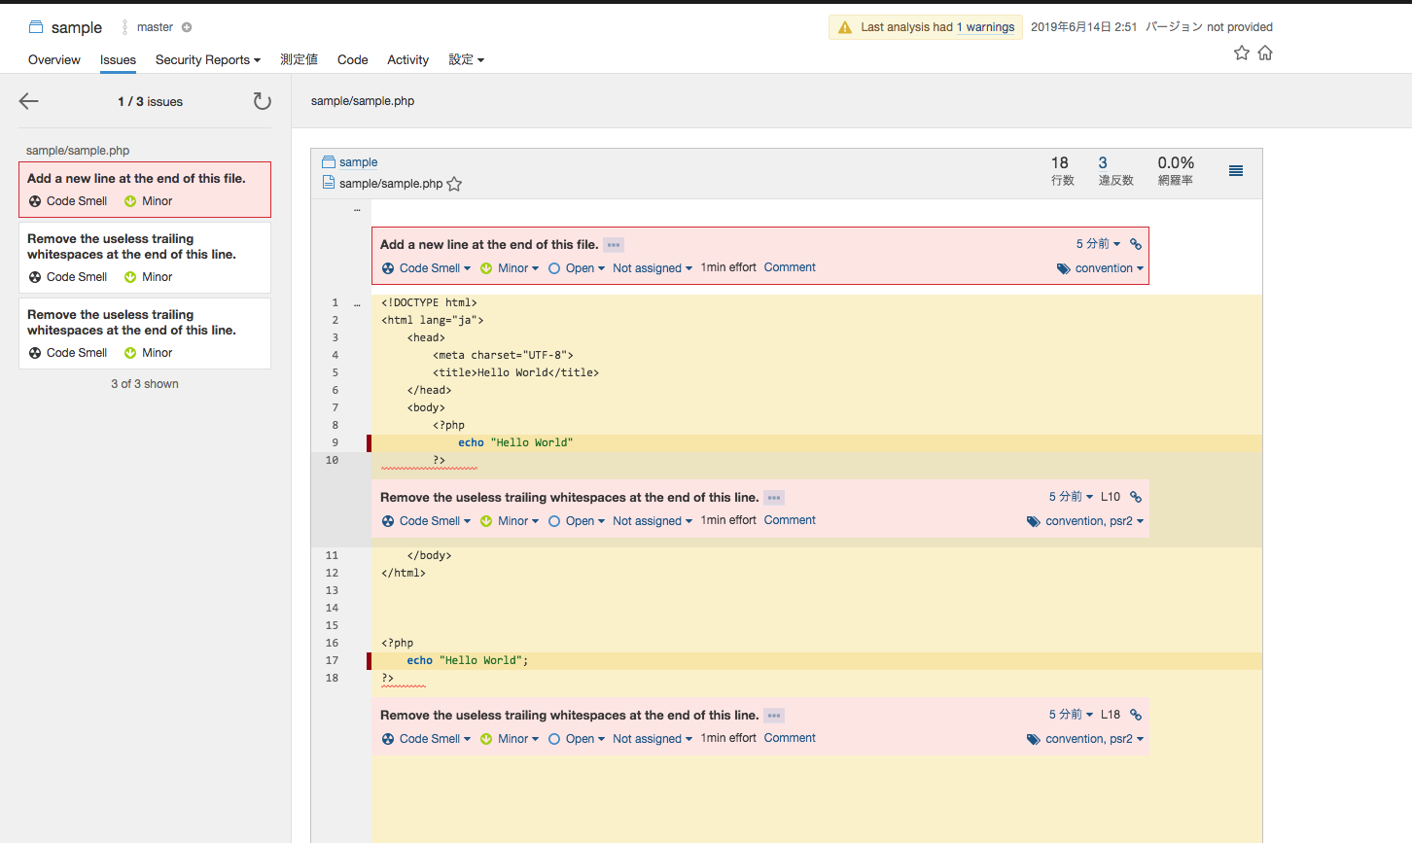The width and height of the screenshot is (1412, 843).
Task: Copy permalink of the 'Add a new line' issue
Action: click(x=1136, y=244)
